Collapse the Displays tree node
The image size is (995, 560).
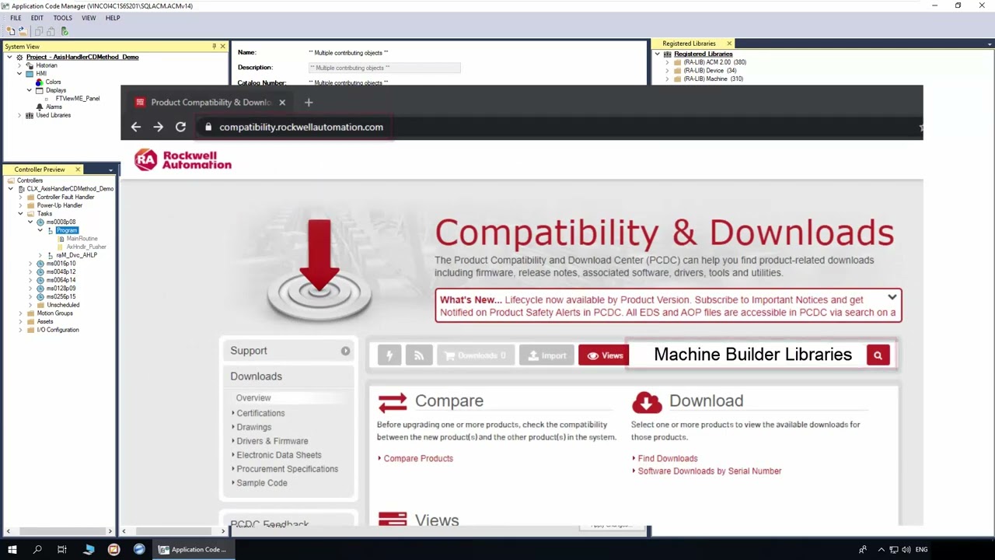29,90
